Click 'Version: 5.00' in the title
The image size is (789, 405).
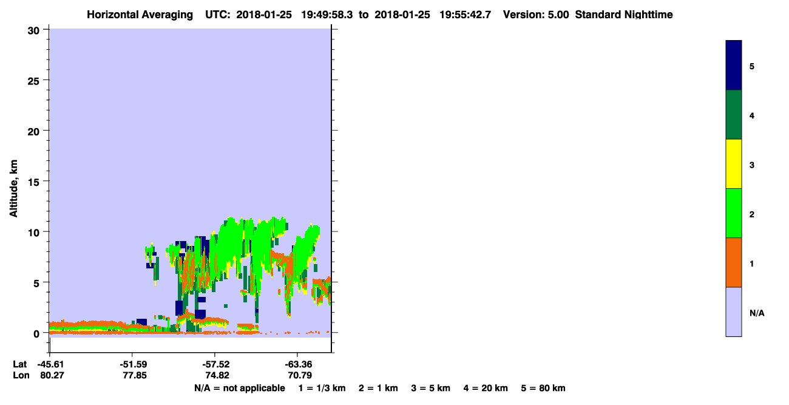[x=536, y=15]
